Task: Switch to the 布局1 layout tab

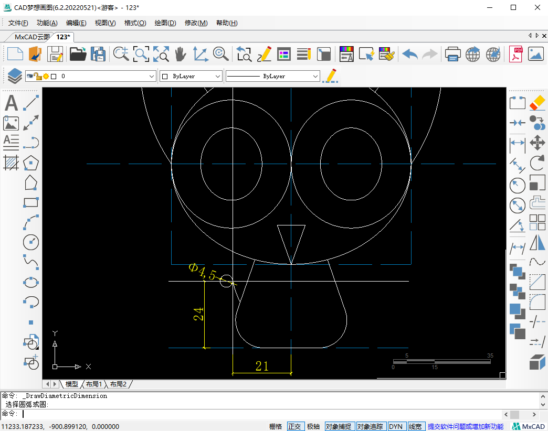Action: coord(94,384)
